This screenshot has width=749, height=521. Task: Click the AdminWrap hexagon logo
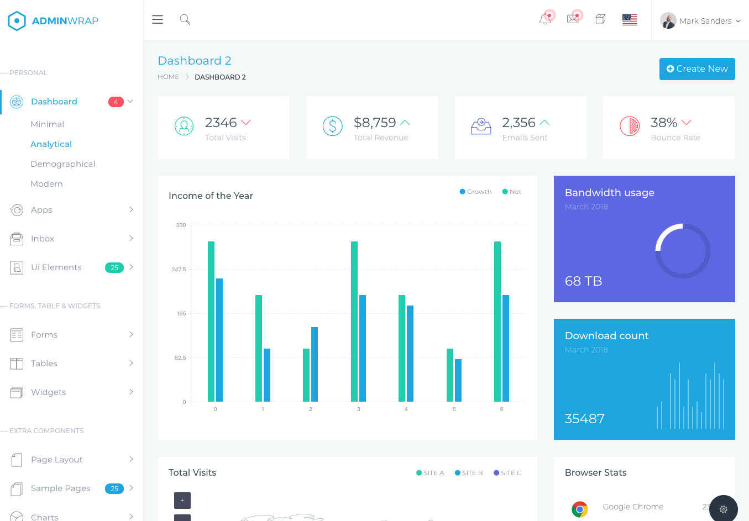coord(17,21)
